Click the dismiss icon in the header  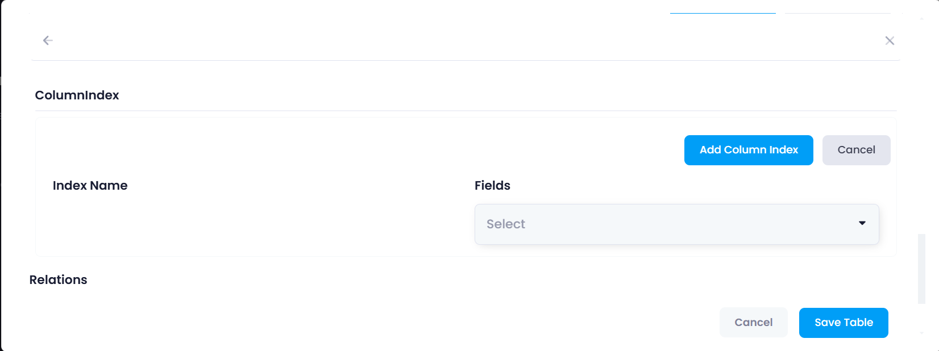point(890,40)
